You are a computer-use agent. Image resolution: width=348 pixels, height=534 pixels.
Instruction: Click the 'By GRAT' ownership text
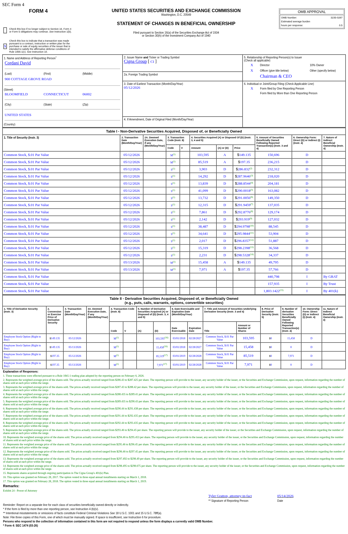click(330, 277)
